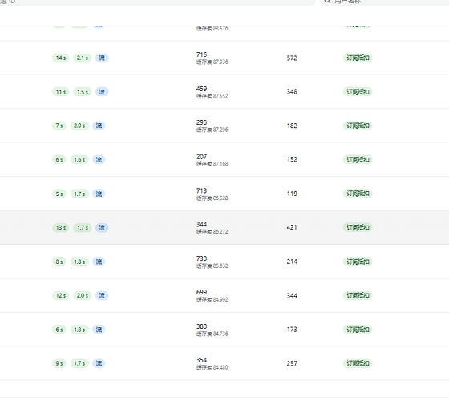Click the cache value 85,632
449x400 pixels.
220,266
